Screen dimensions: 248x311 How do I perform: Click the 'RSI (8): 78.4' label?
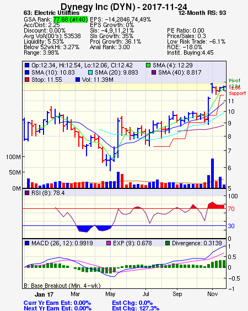pyautogui.click(x=48, y=193)
